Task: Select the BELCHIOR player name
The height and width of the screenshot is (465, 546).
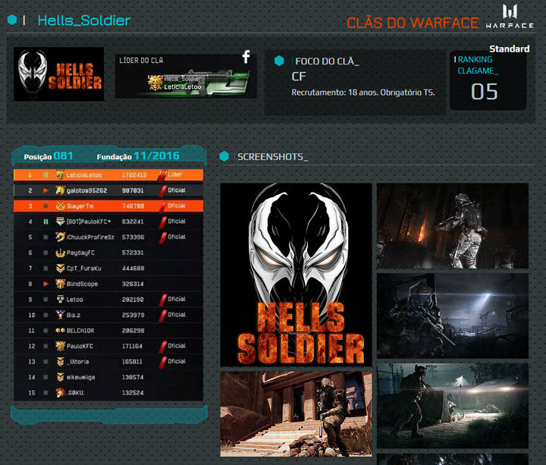Action: coord(80,331)
